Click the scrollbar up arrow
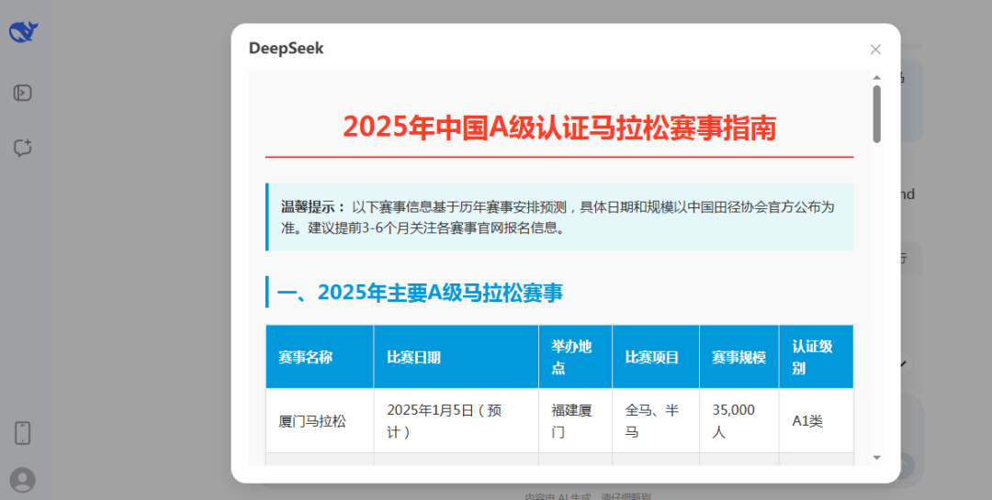 click(x=876, y=78)
